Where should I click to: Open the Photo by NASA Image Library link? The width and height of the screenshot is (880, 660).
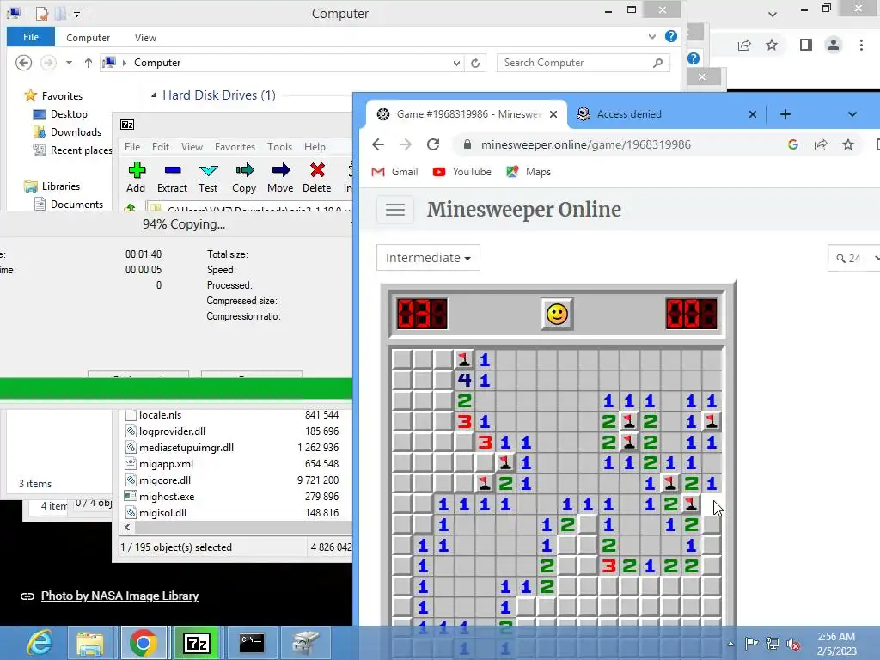(119, 596)
